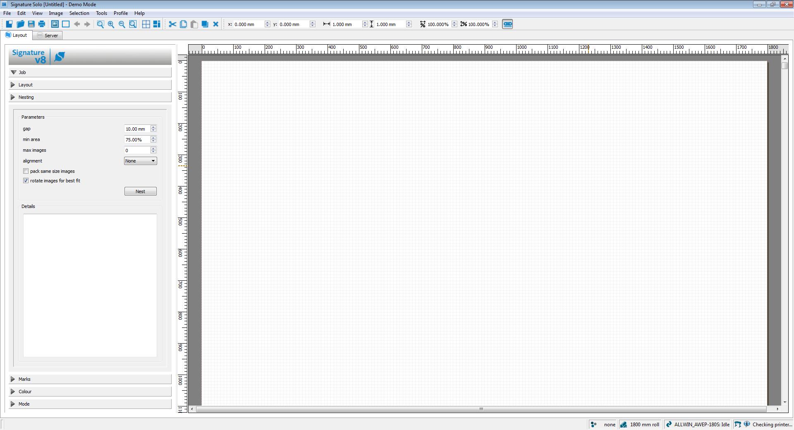This screenshot has width=794, height=430.
Task: Cut selection with the scissors icon
Action: 172,24
